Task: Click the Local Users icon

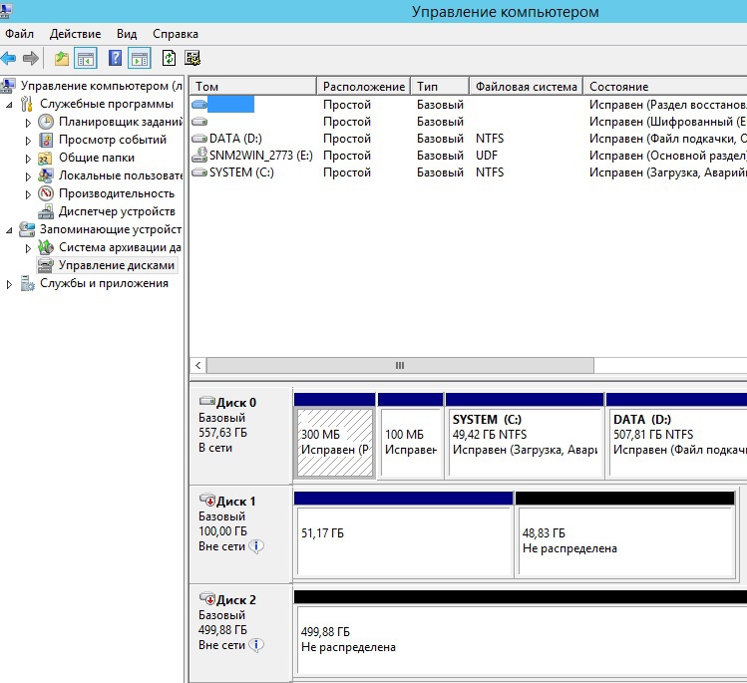Action: coord(46,175)
